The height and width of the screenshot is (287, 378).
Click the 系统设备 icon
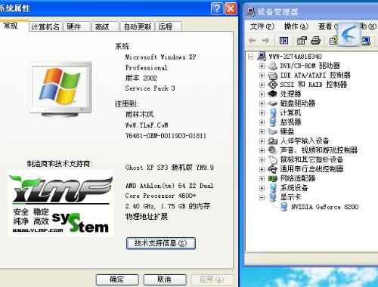coord(272,188)
